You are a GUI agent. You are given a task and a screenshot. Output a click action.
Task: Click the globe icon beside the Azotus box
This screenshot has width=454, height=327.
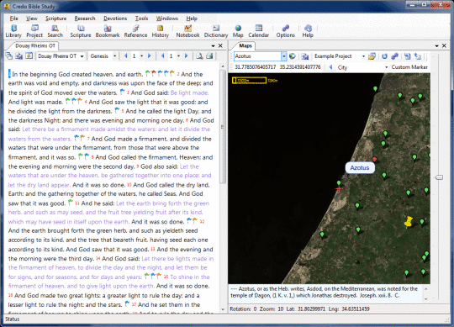(x=293, y=56)
